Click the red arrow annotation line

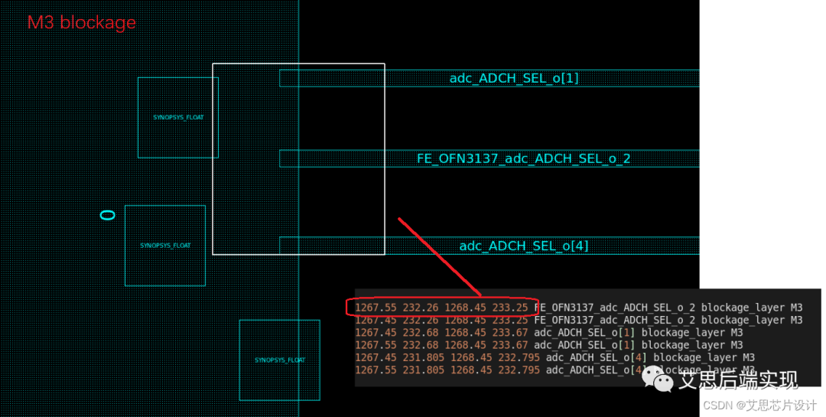coord(438,256)
